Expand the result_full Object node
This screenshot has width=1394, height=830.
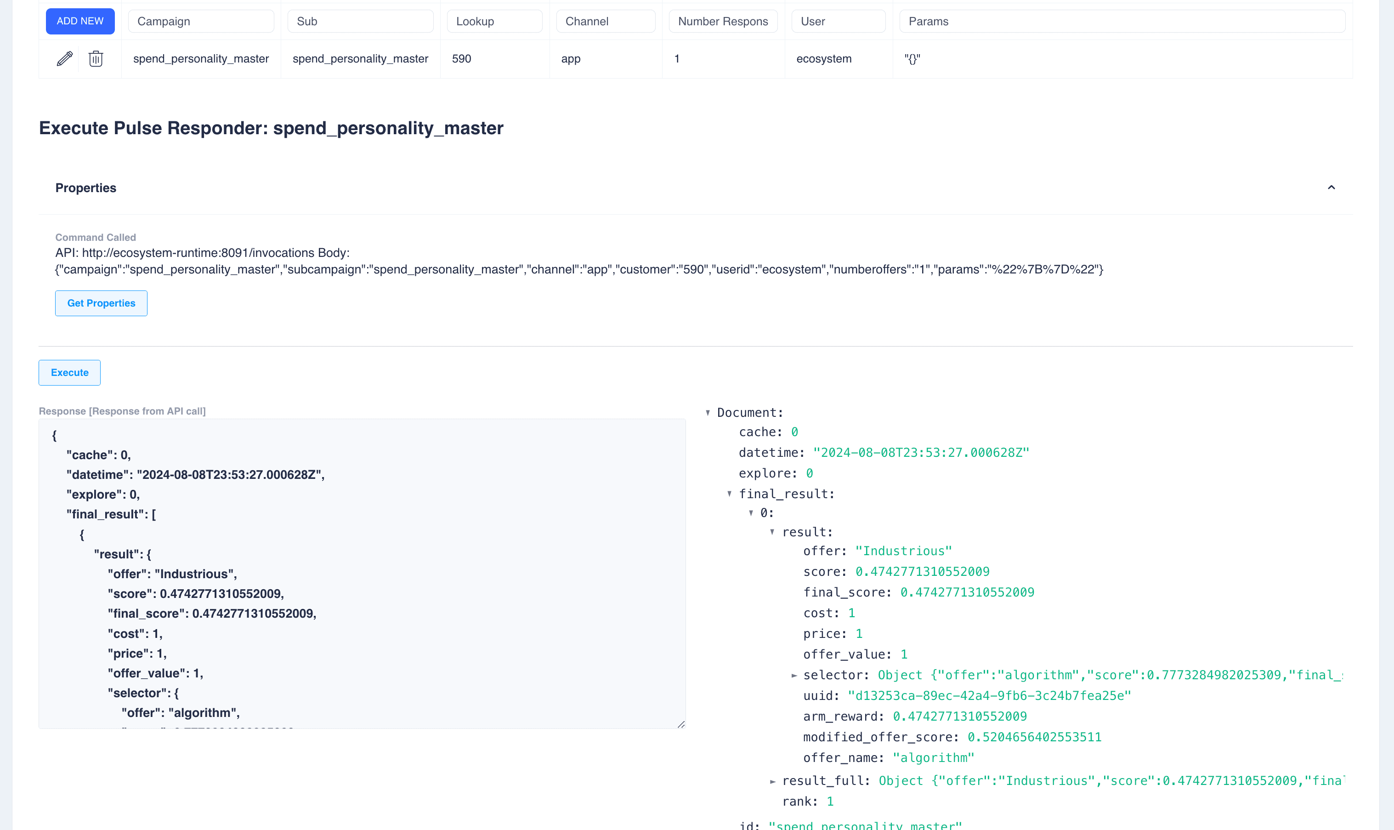click(x=773, y=781)
